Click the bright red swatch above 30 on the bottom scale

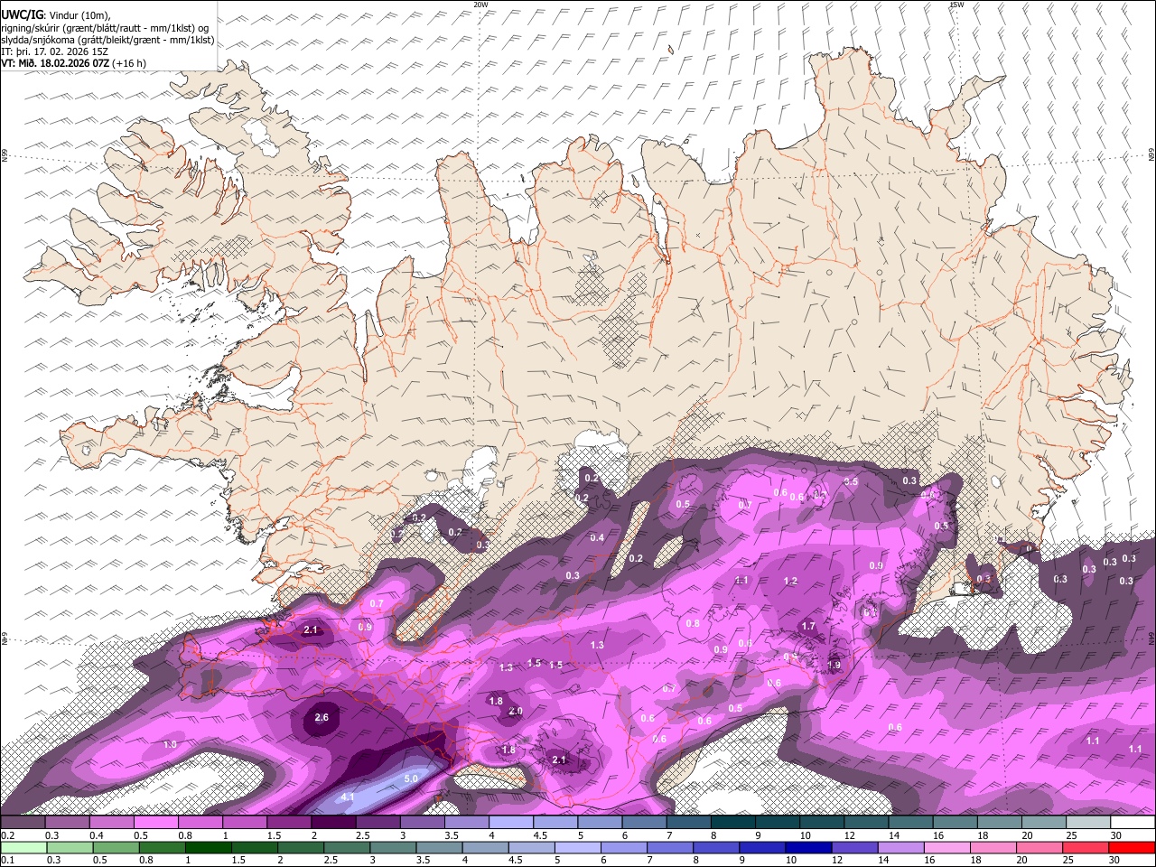tap(1132, 847)
